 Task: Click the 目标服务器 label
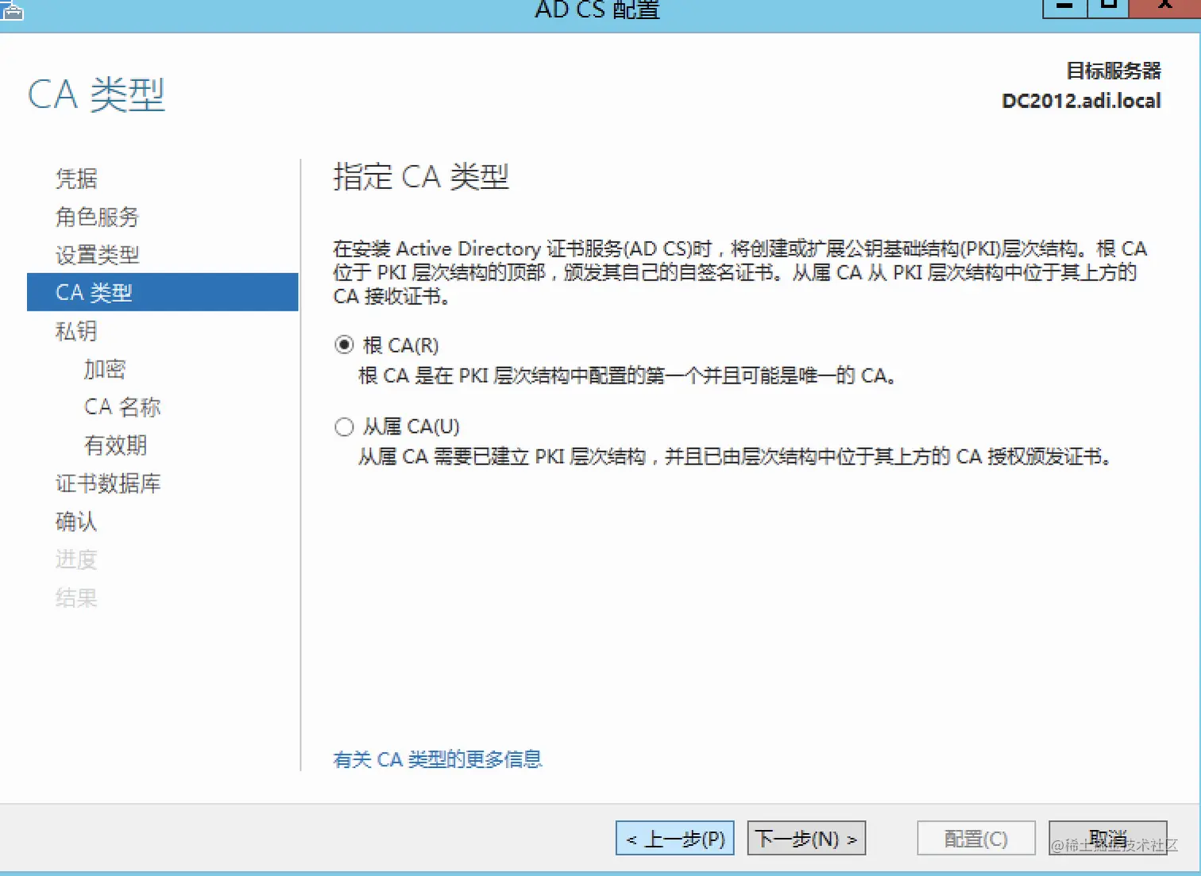coord(1114,71)
